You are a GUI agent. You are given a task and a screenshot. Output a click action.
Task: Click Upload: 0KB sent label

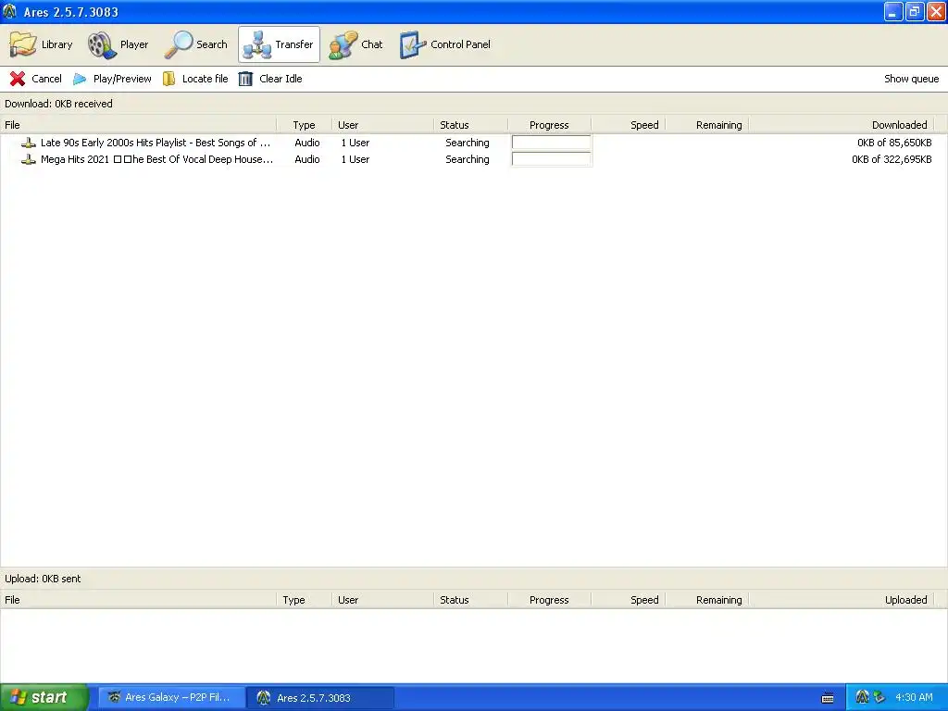pos(43,579)
